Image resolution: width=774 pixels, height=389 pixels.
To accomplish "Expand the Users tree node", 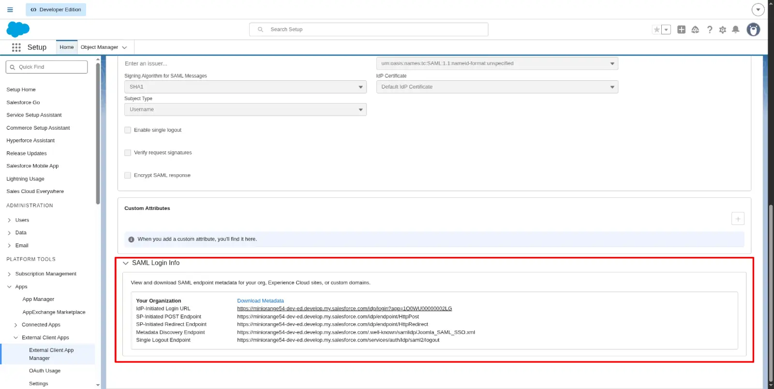I will click(9, 220).
